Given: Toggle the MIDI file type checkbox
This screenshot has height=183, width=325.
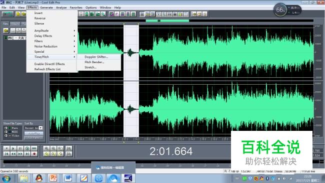Looking at the screenshot, I should click(6, 132).
